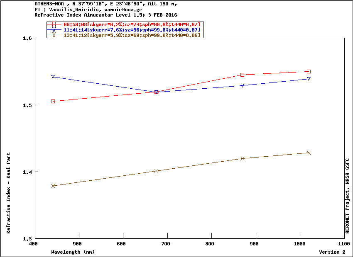
Task: Click the 800 tick label on the x-axis
Action: 210,244
